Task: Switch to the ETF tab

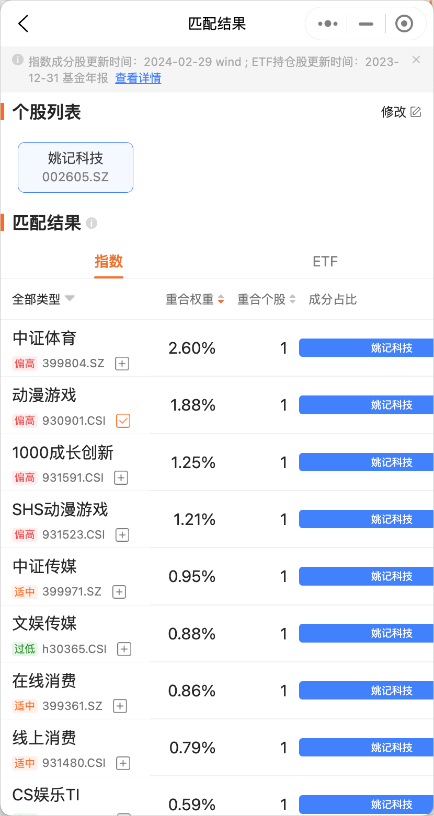Action: point(325,261)
